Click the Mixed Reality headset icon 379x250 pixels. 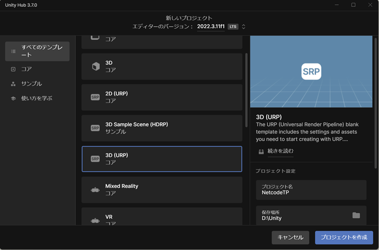point(95,190)
